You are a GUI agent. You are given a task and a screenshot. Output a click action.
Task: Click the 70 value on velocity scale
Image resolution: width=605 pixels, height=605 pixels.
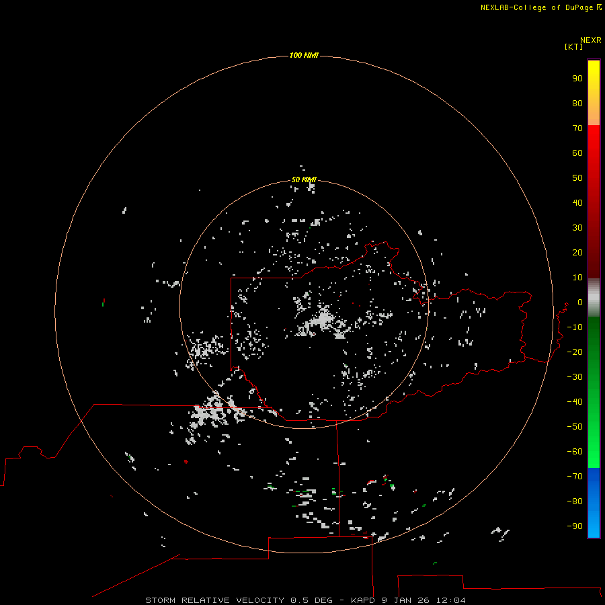coord(577,128)
